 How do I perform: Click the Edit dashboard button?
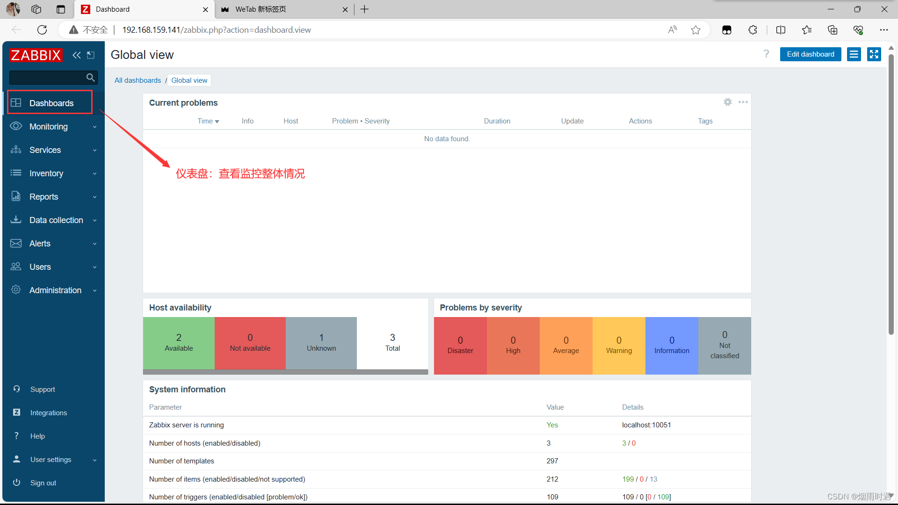810,54
